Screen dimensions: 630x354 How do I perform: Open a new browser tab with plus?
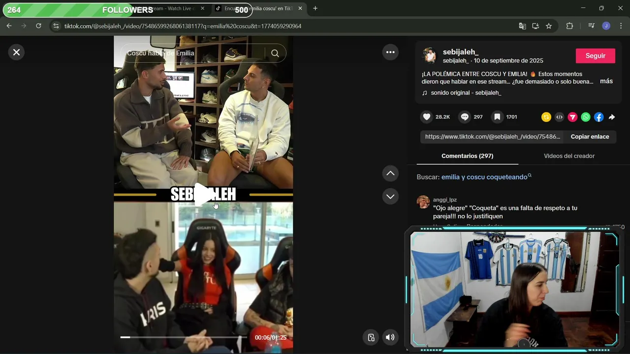click(315, 8)
